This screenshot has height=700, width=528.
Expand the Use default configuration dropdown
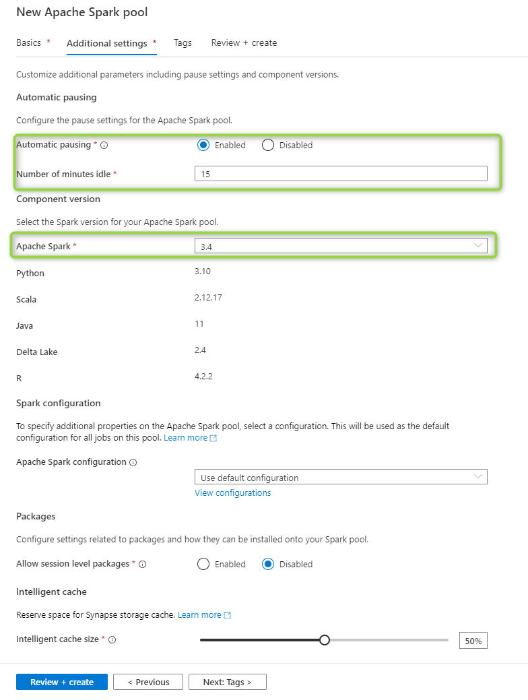(341, 477)
